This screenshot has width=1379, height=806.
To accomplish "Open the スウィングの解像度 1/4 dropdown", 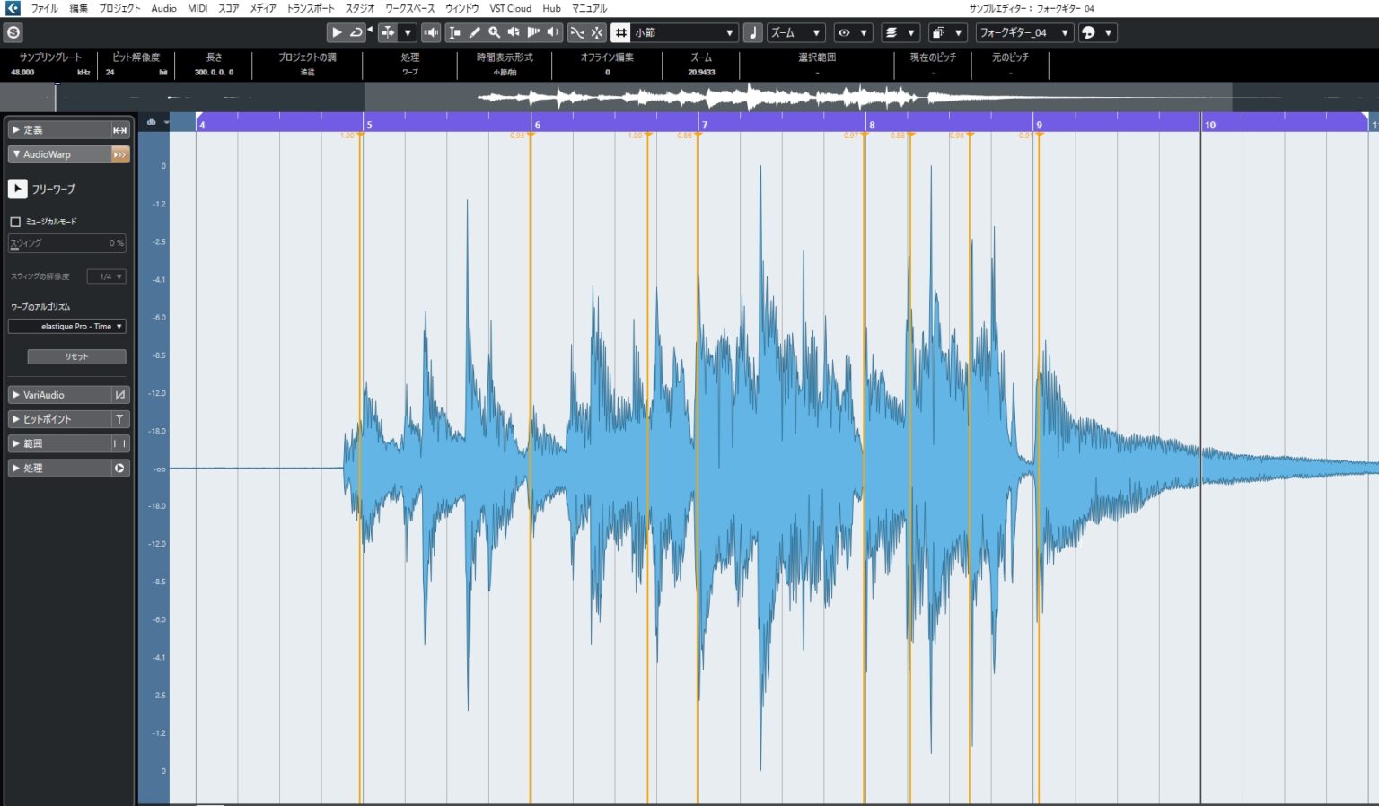I will 107,276.
